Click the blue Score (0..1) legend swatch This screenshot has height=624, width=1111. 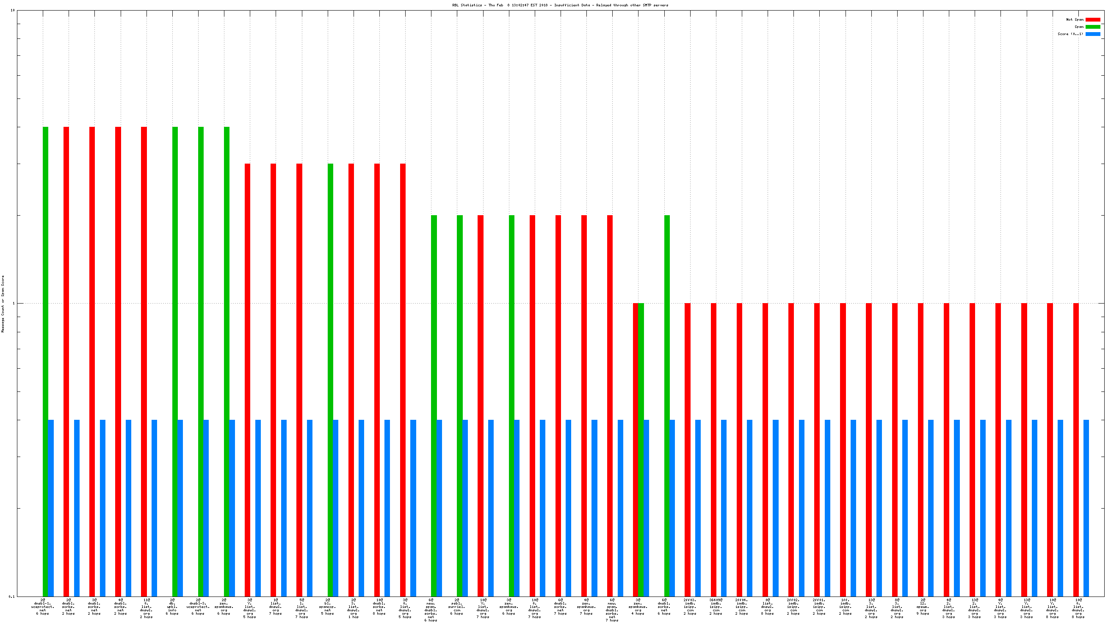[1092, 34]
